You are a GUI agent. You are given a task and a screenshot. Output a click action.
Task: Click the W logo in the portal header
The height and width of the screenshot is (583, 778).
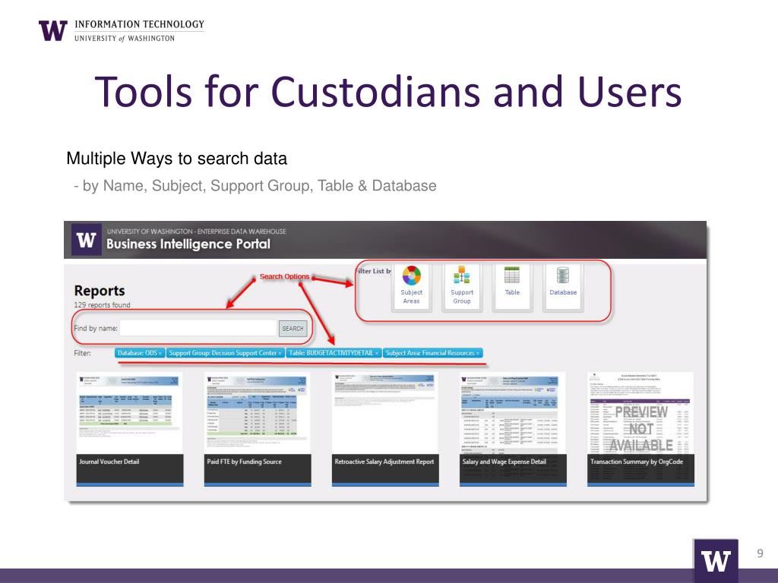(x=87, y=240)
